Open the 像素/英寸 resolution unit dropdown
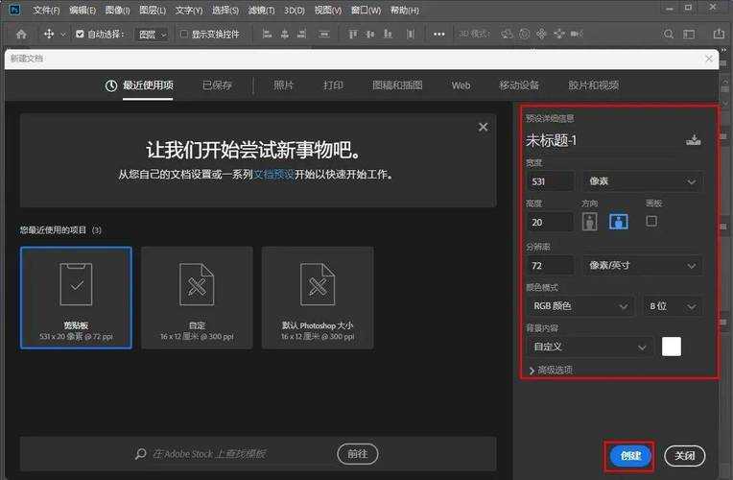 [642, 265]
